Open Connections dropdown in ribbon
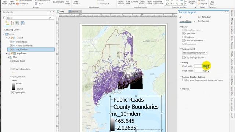 [x=58, y=3]
